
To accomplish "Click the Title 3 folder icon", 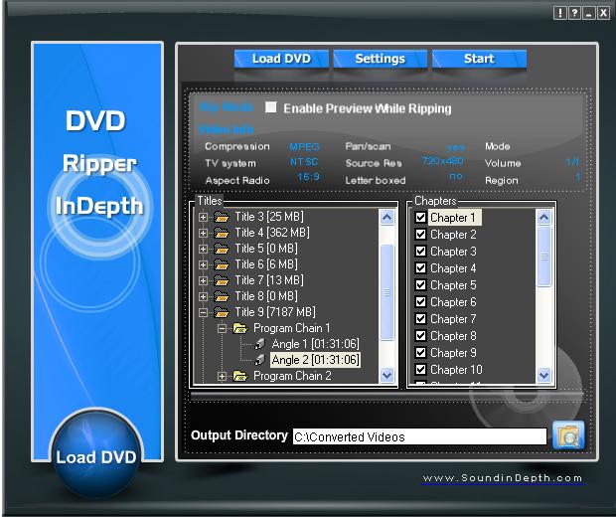I will (222, 217).
